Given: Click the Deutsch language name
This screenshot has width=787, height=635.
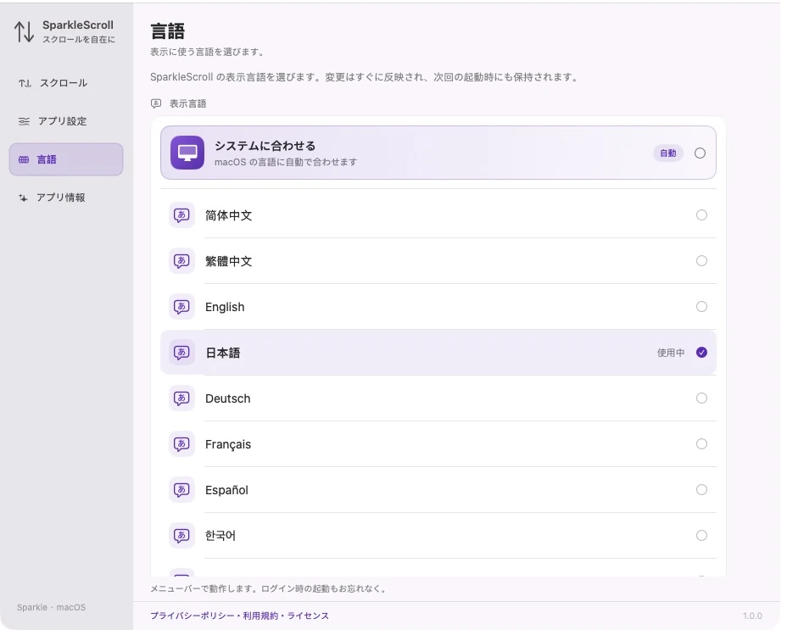Looking at the screenshot, I should pyautogui.click(x=228, y=398).
